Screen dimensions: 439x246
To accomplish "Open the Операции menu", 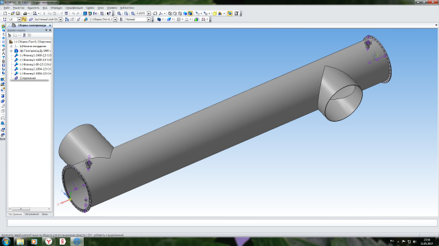I will coord(56,8).
